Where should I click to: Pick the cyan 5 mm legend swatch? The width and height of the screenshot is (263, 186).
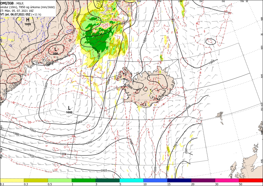pyautogui.click(x=131, y=180)
